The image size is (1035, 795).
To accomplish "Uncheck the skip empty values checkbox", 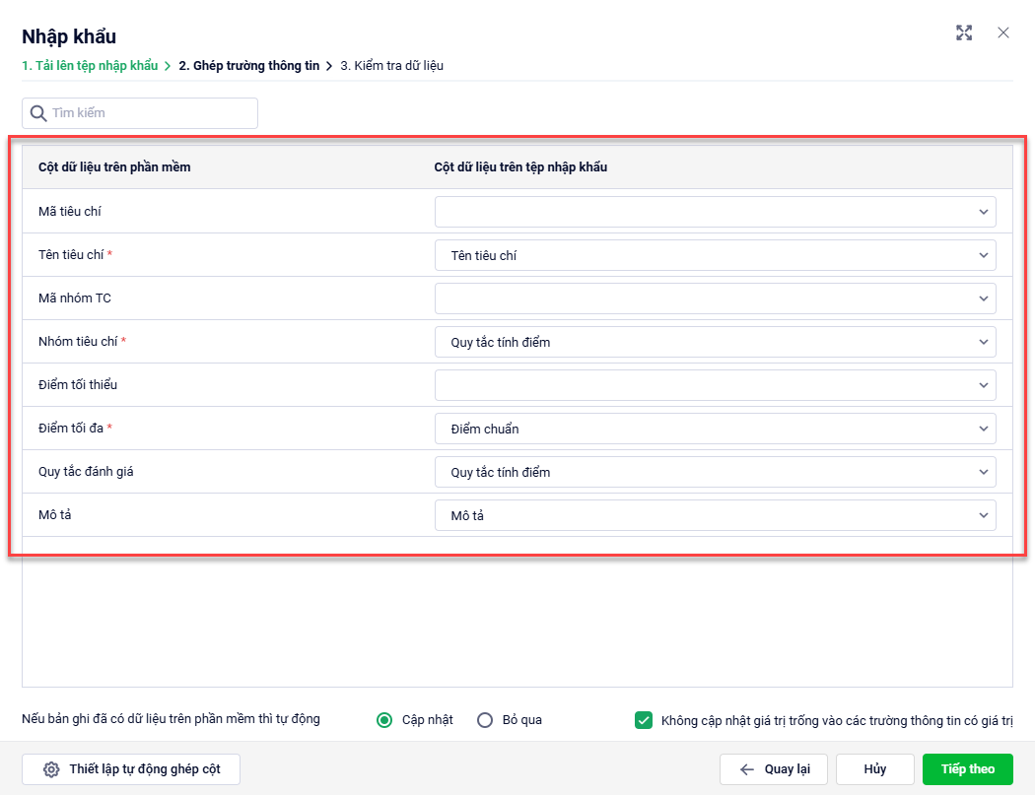I will [644, 720].
